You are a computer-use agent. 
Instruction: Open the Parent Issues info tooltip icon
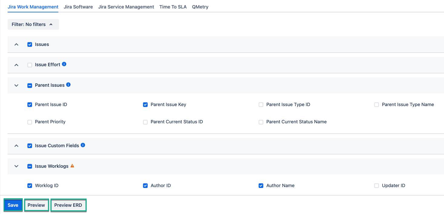tap(69, 85)
